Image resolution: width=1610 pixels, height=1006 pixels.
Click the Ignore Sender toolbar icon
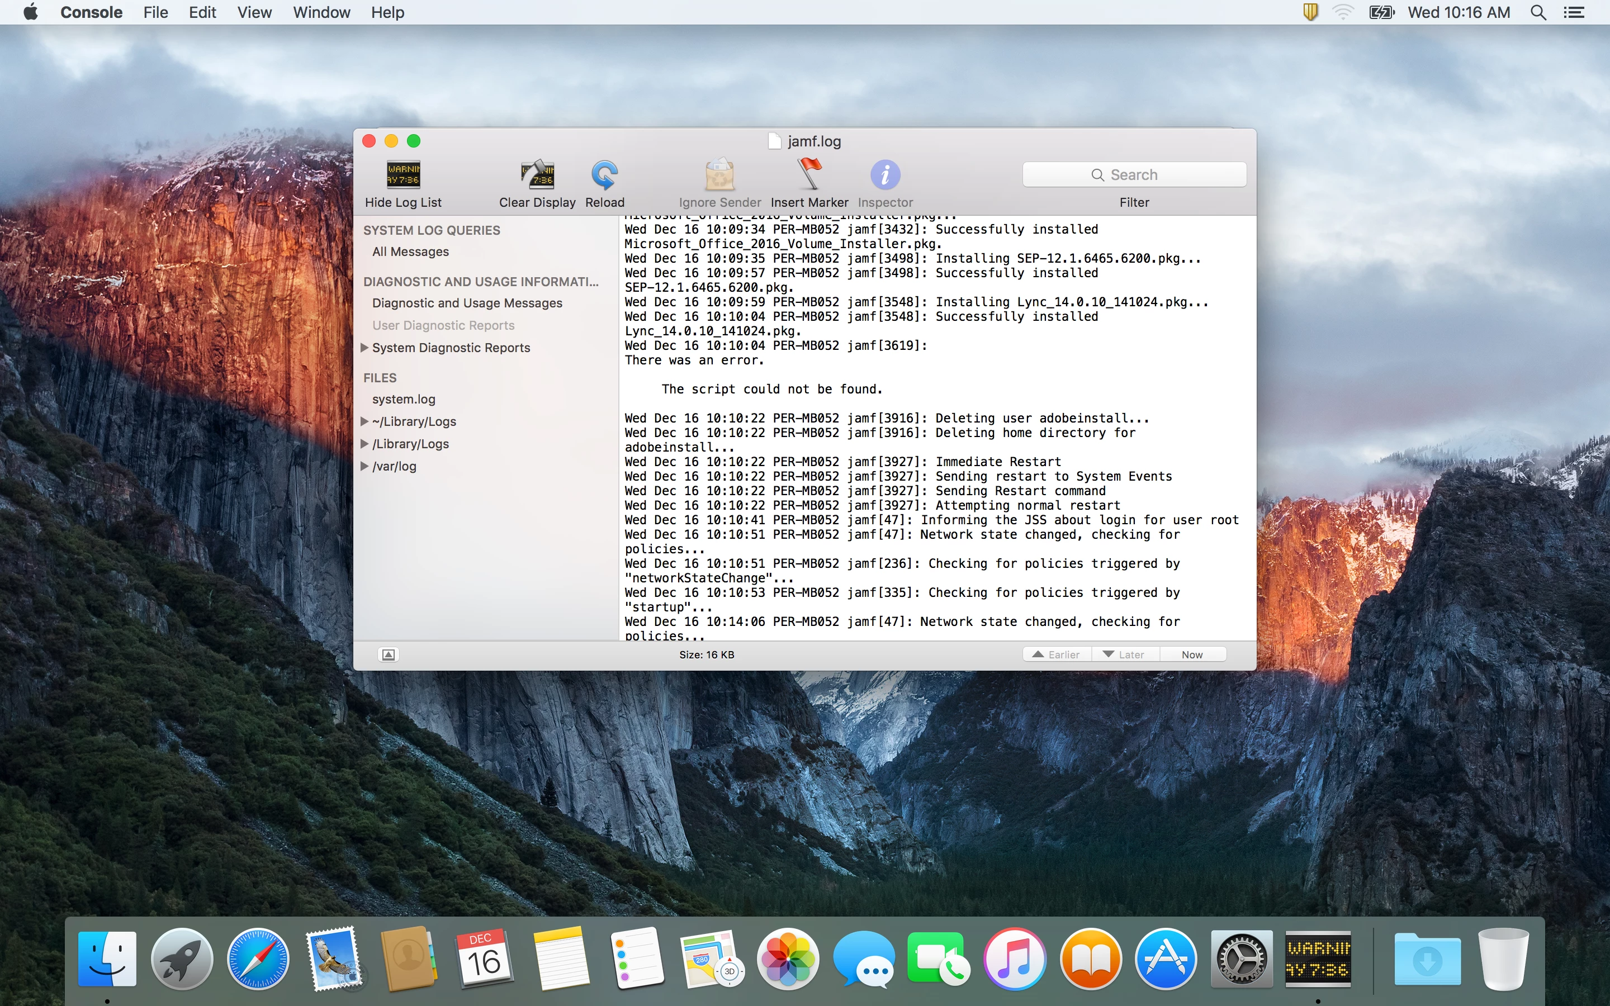pos(719,175)
